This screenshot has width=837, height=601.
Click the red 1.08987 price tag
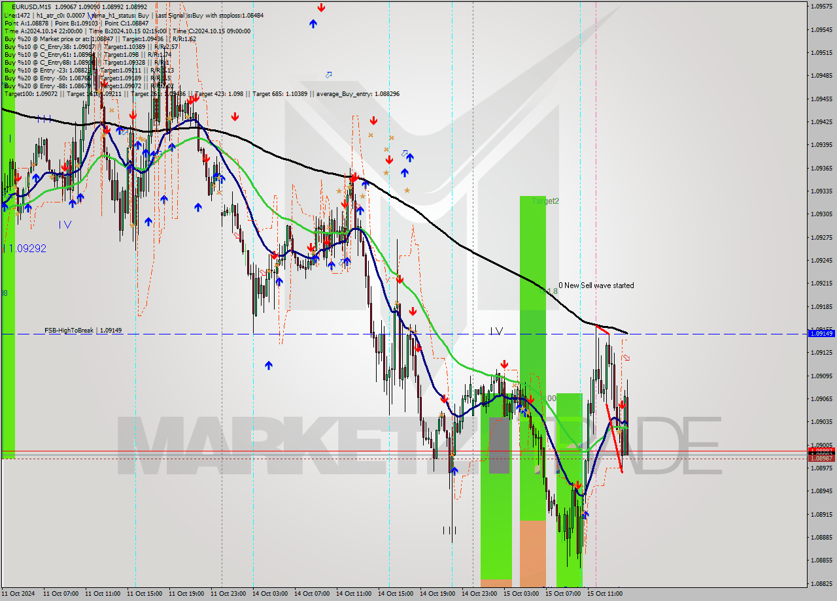pos(821,458)
